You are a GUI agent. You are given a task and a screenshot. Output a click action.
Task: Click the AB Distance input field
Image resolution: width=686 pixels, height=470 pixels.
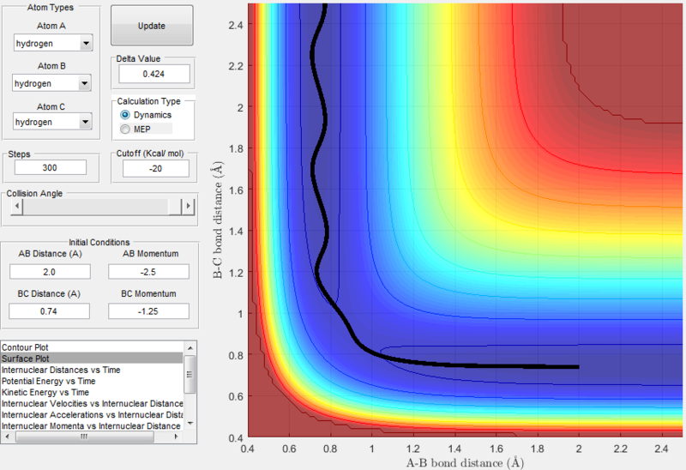50,272
